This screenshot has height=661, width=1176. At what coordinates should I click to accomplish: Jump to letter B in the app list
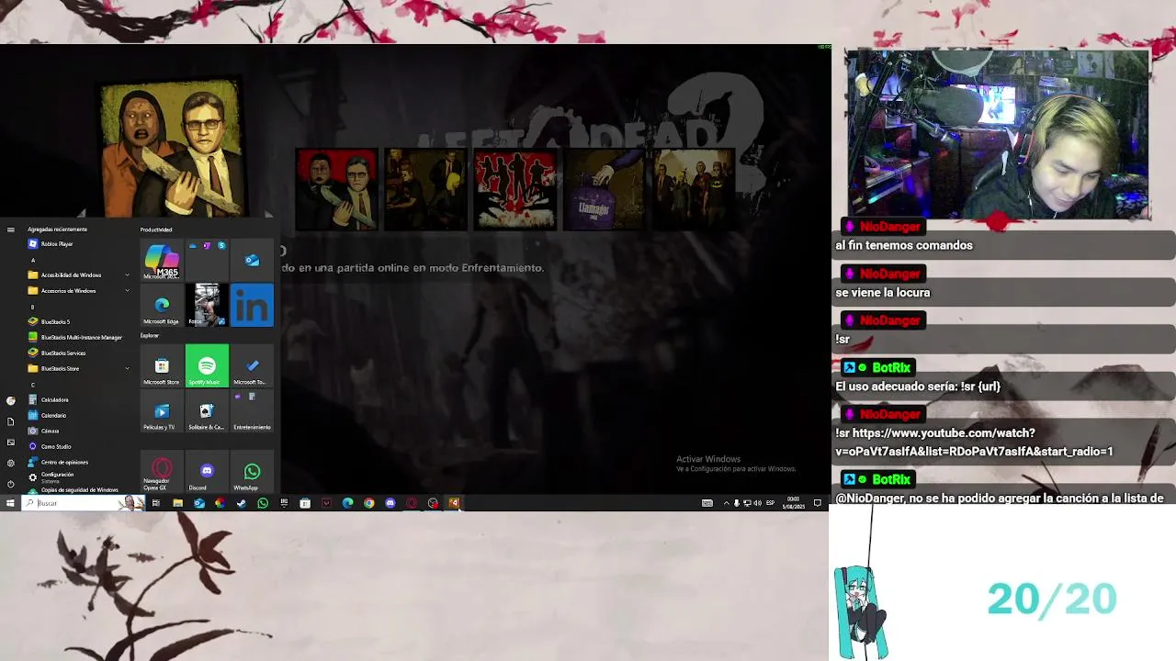[33, 308]
